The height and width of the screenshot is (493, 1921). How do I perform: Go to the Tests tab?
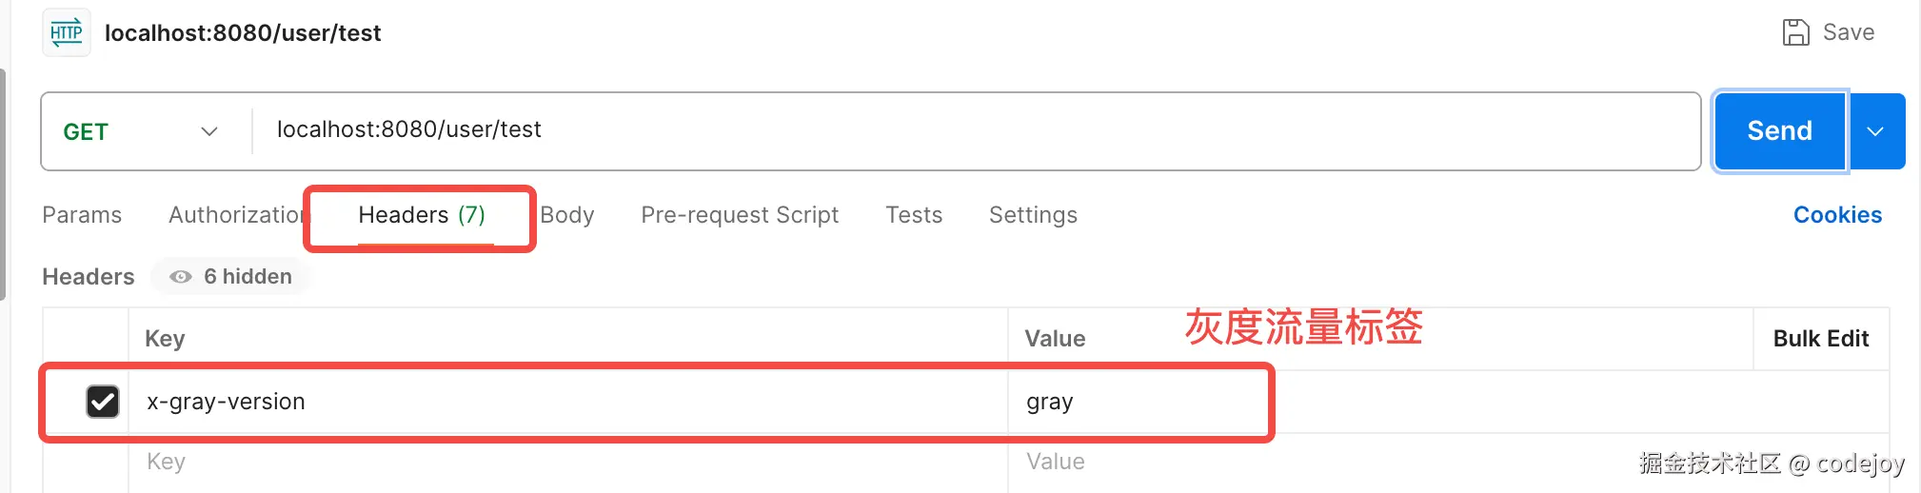click(x=914, y=215)
